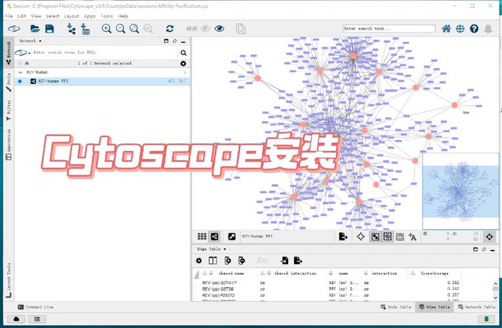The height and width of the screenshot is (328, 502).
Task: Click the cloud status button
Action: pos(16,319)
